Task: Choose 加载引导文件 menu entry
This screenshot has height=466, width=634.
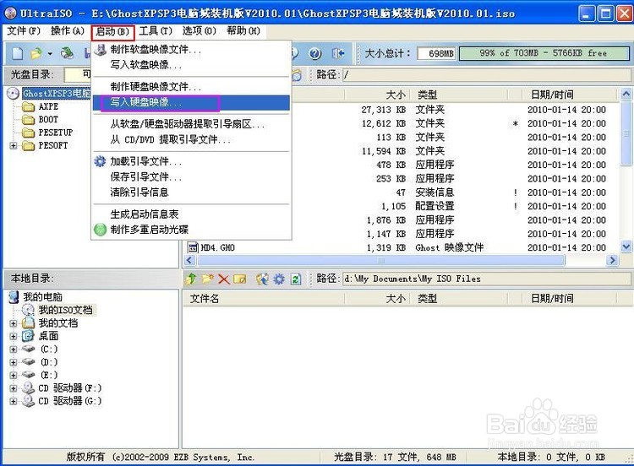Action: pos(191,161)
